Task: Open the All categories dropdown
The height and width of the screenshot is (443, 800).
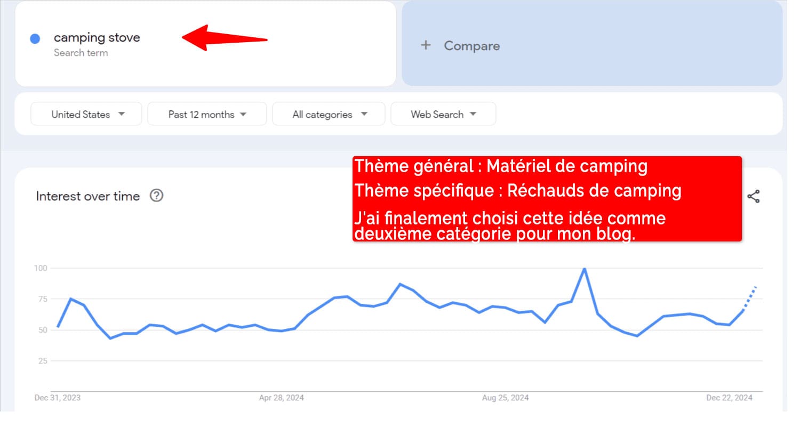Action: point(329,114)
